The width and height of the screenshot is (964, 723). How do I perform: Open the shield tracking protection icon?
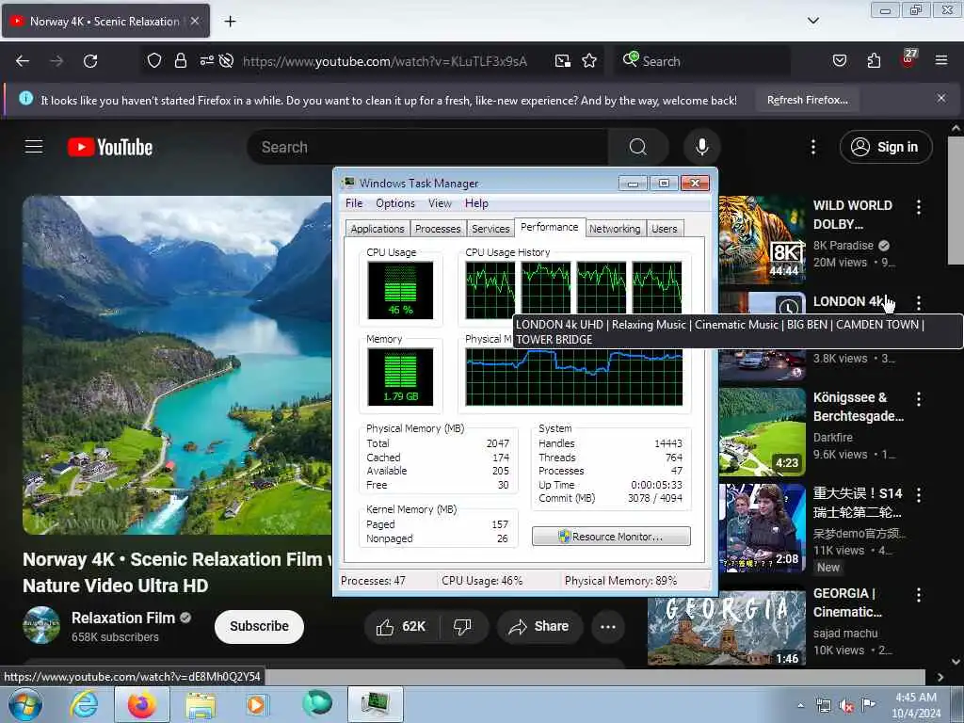[x=154, y=61]
